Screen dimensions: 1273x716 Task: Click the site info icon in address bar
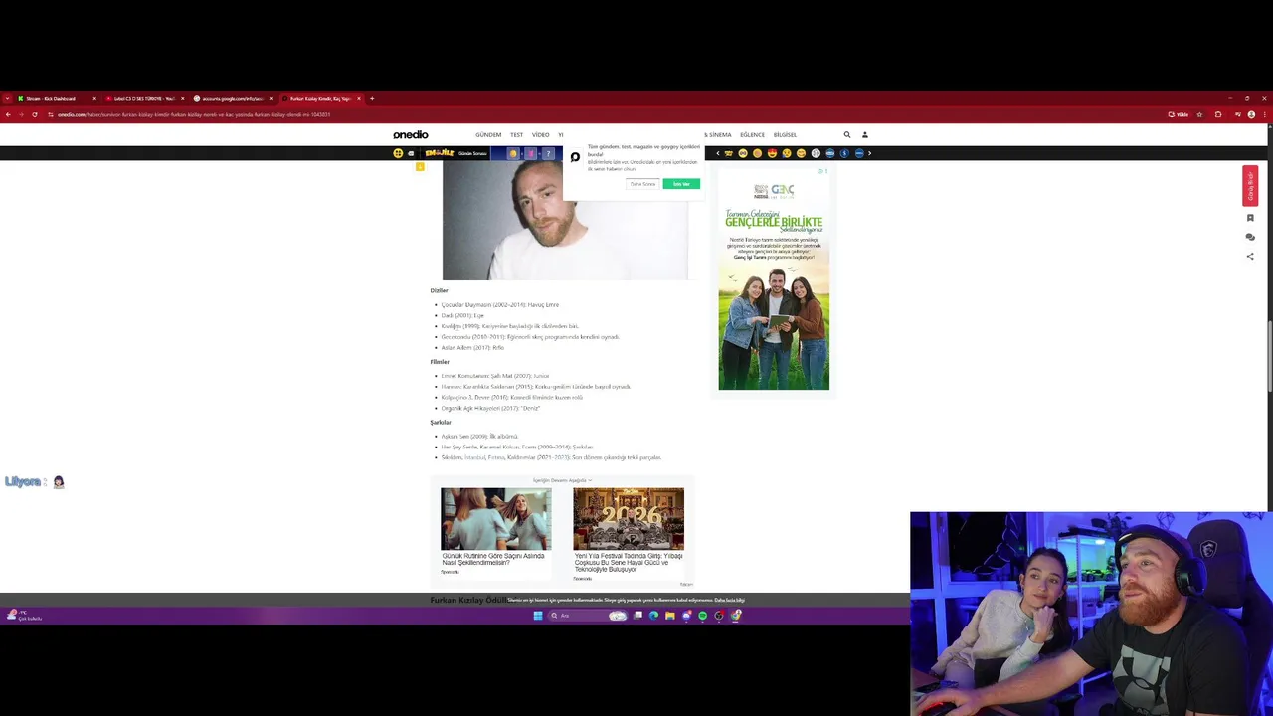[51, 114]
